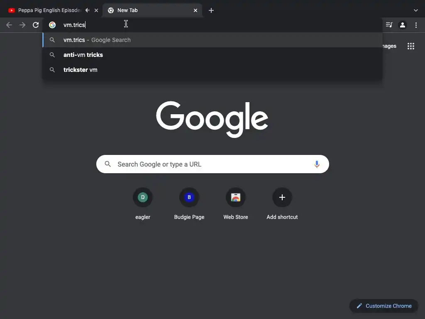Reload the page
The height and width of the screenshot is (319, 425).
pos(36,25)
